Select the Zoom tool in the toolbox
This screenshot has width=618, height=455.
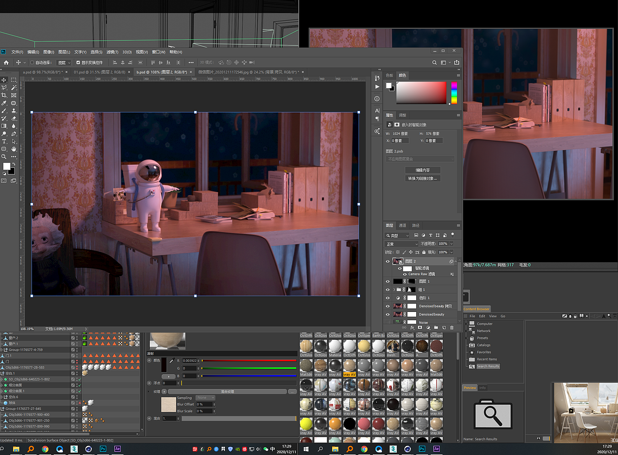4,157
